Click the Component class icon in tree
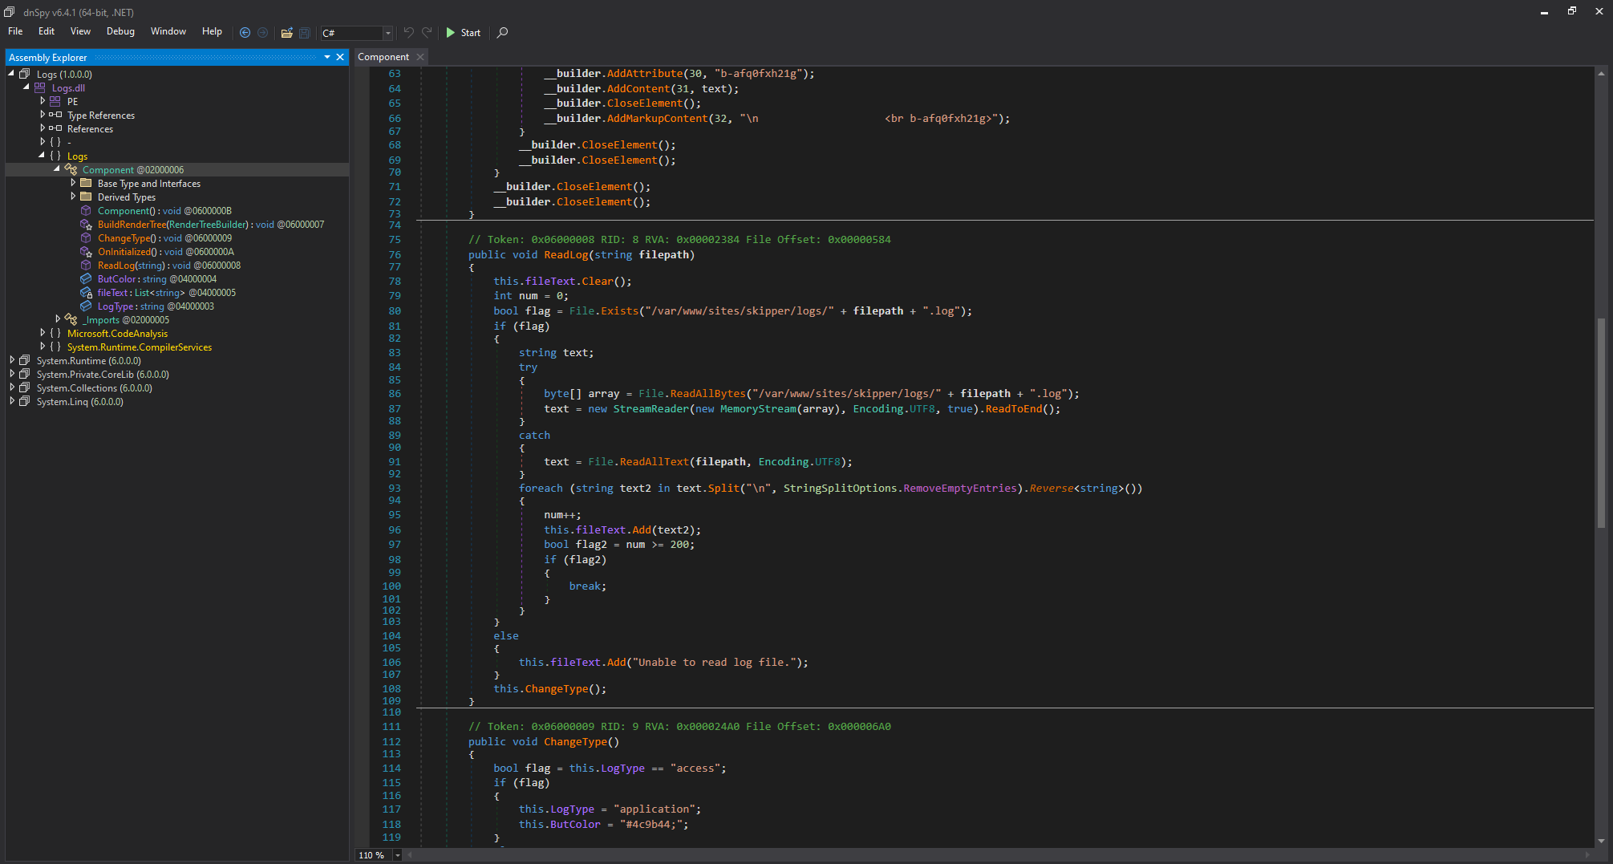The height and width of the screenshot is (864, 1613). point(71,169)
